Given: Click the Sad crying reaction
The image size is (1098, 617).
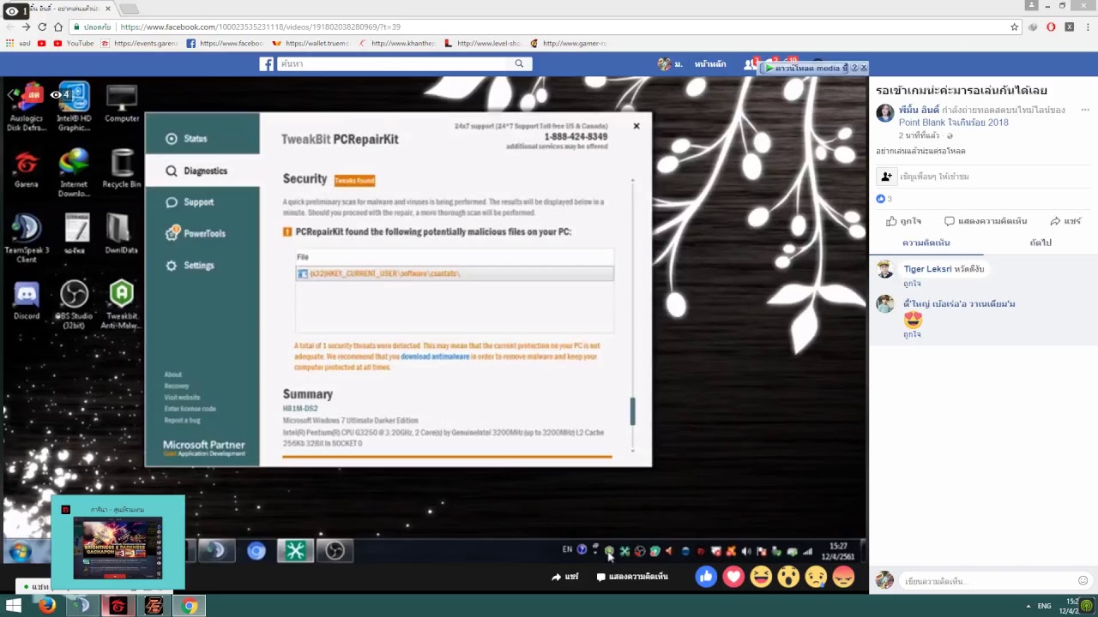Looking at the screenshot, I should click(816, 577).
